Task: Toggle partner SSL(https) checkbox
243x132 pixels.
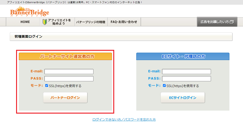Action: (46, 86)
